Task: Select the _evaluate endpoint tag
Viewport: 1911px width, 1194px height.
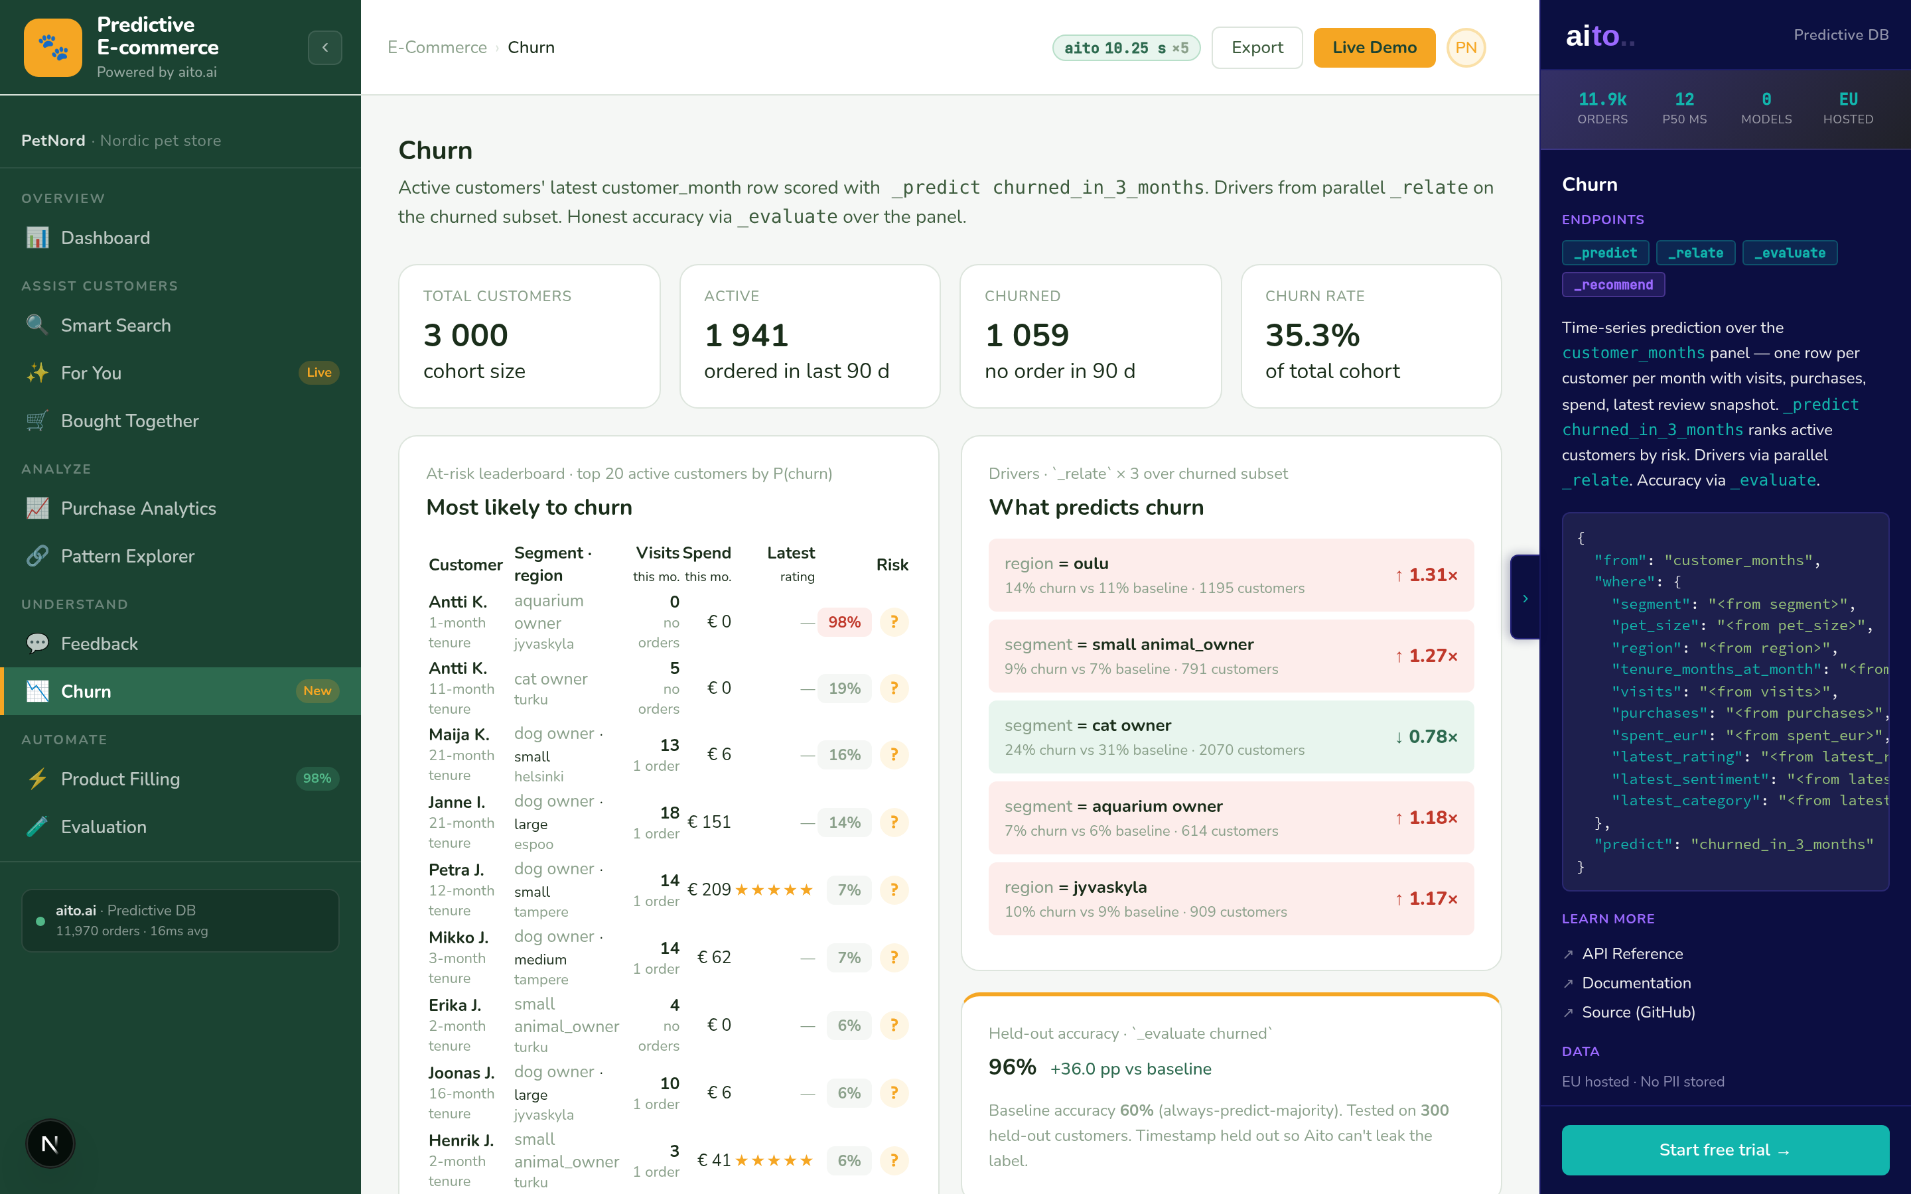Action: click(x=1790, y=253)
